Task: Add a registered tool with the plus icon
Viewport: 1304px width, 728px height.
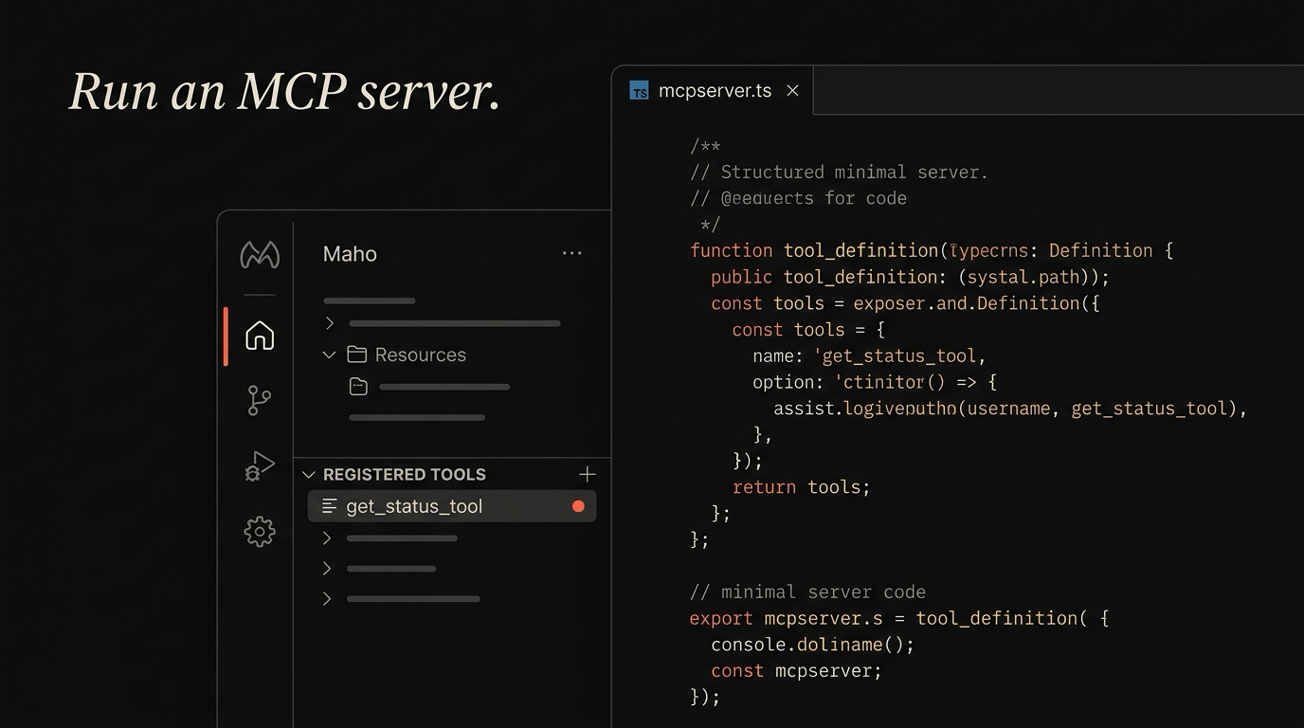Action: [588, 474]
